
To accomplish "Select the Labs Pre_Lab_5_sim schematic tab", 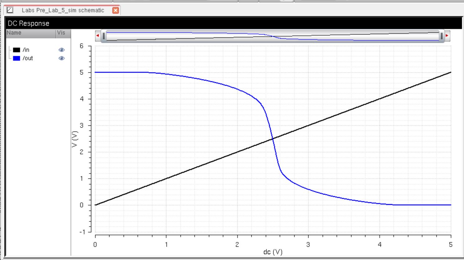I will click(x=62, y=10).
